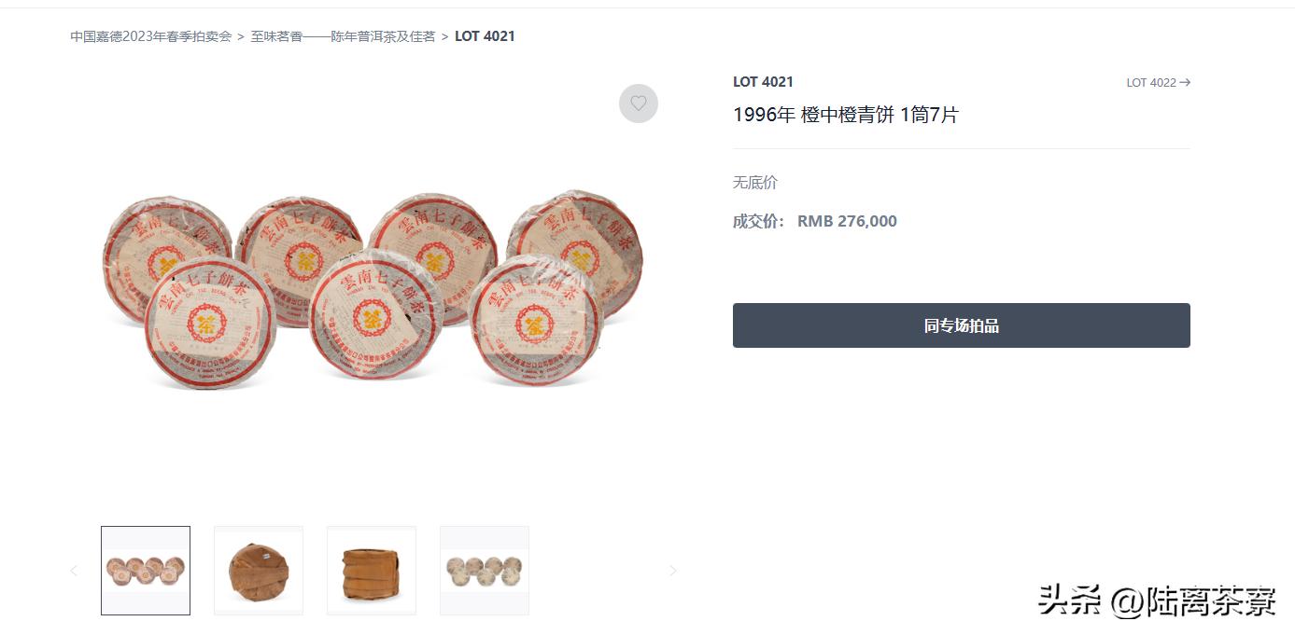Viewport: 1295px width, 635px height.
Task: Show more thumbnails with right carousel arrow
Action: [672, 571]
